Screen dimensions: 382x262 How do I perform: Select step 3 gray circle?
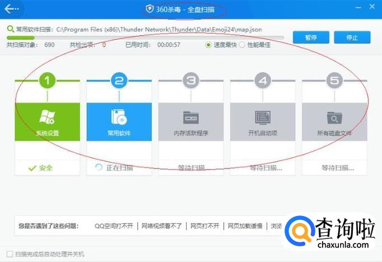pos(191,81)
